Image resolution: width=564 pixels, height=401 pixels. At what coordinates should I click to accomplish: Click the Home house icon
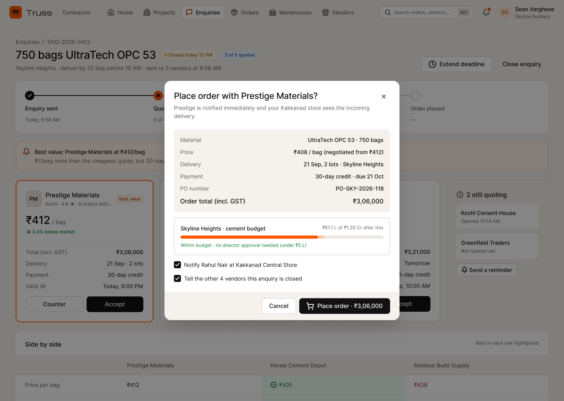pos(111,13)
